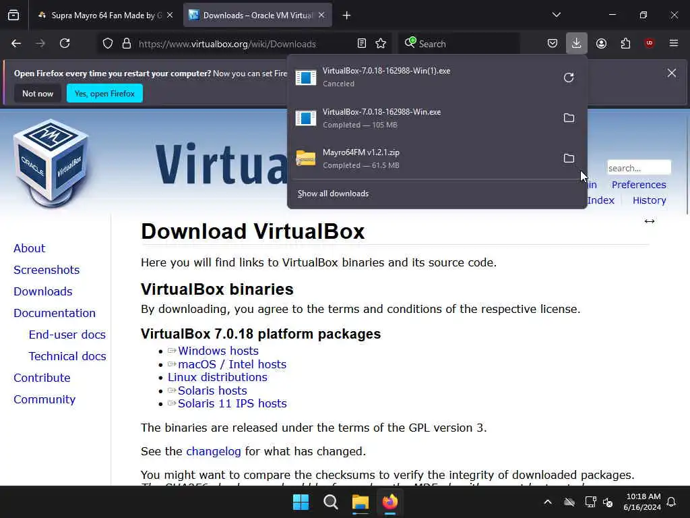Click the uBlock Origin extension icon
Viewport: 690px width, 518px height.
click(650, 43)
